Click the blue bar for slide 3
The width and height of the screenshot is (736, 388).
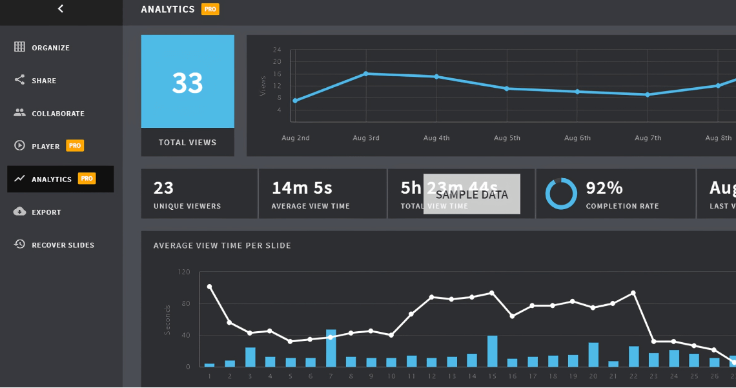click(x=250, y=357)
